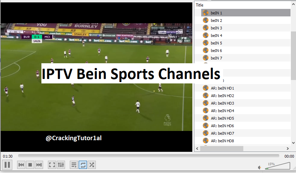Select the beIN 1 playlist entry

coord(246,13)
